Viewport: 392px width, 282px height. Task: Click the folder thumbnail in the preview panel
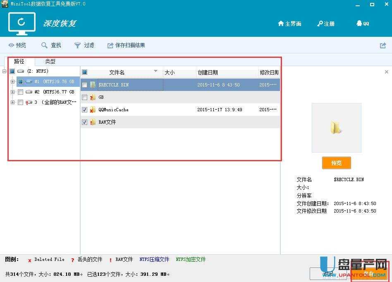pyautogui.click(x=336, y=127)
